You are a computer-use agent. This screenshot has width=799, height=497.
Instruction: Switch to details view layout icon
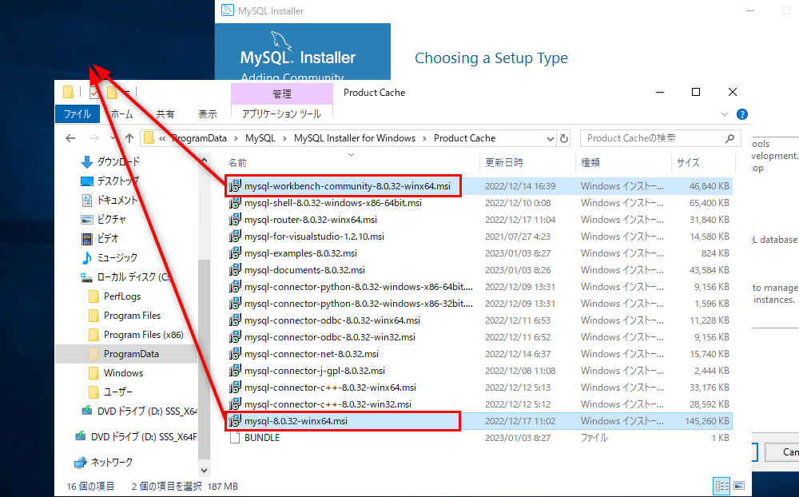[722, 486]
